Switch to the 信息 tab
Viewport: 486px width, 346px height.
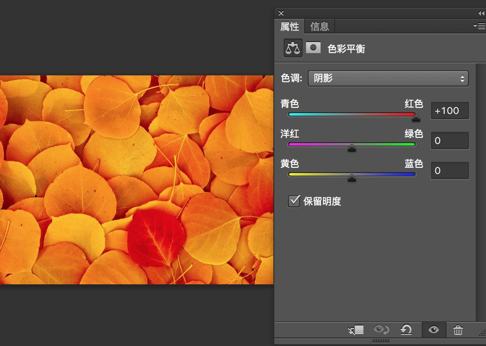(319, 27)
